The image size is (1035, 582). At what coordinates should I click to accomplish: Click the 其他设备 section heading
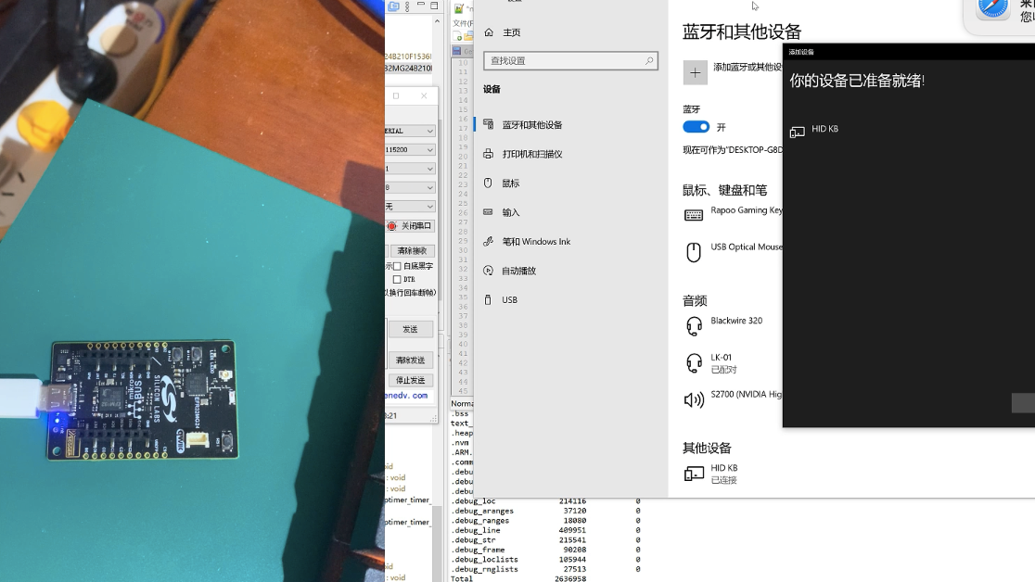tap(707, 448)
